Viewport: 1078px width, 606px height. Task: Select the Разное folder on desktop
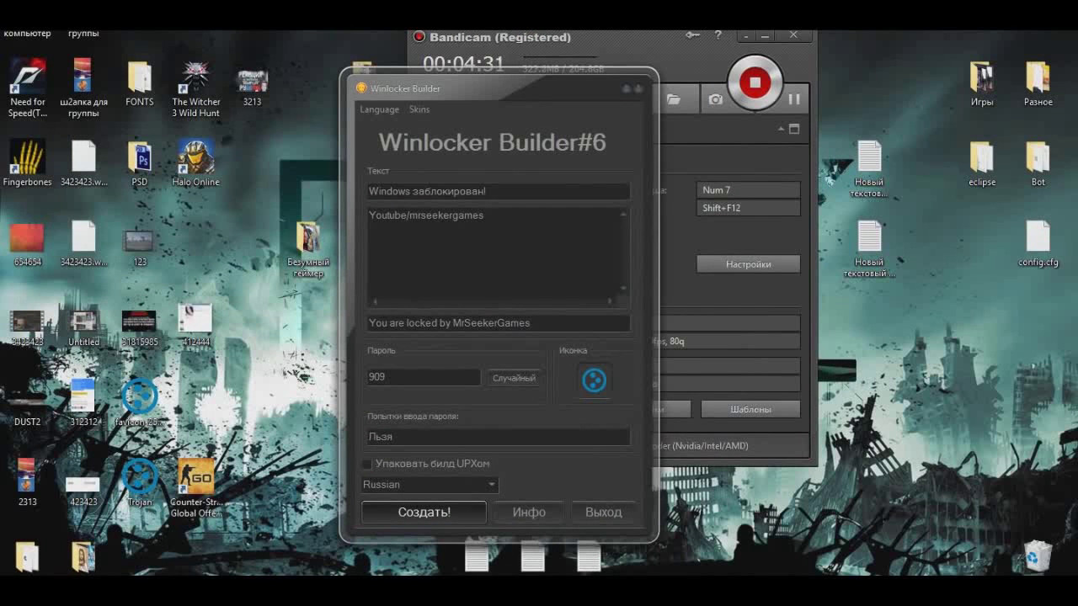(1038, 83)
